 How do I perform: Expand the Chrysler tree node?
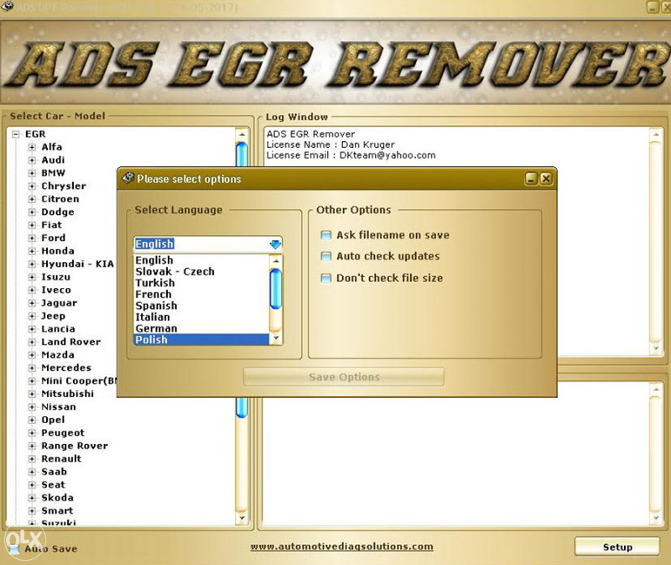tap(32, 186)
